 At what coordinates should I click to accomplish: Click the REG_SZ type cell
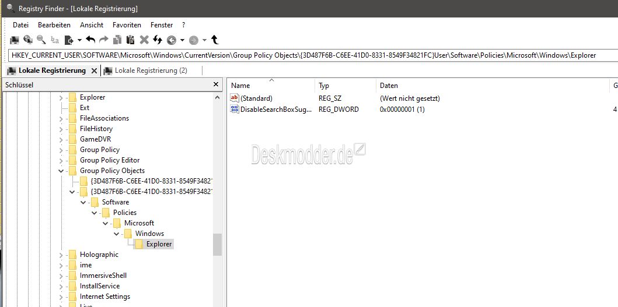(x=330, y=98)
